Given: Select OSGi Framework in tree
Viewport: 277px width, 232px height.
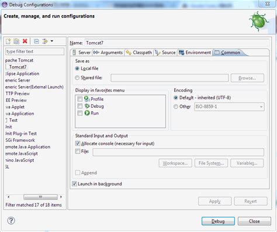Looking at the screenshot, I should 20,140.
